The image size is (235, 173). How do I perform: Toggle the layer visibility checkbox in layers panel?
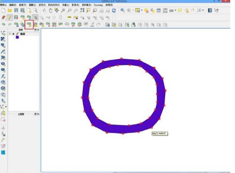pyautogui.click(x=13, y=34)
